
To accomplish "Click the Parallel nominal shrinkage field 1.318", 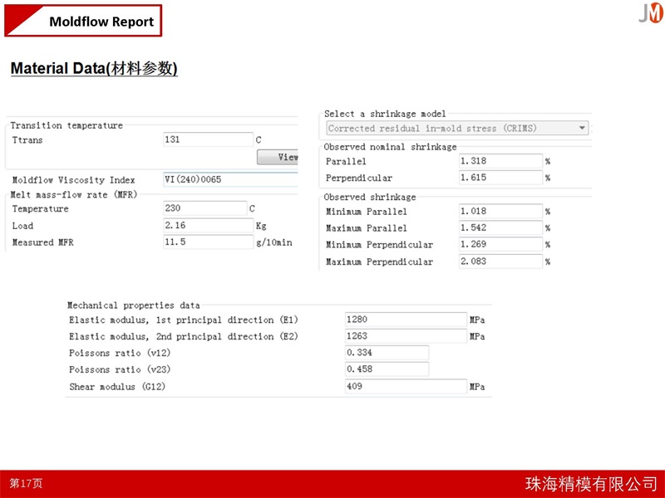I will (500, 161).
